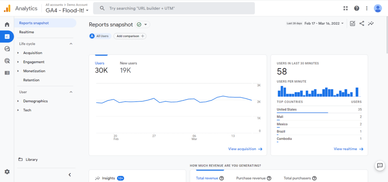The height and width of the screenshot is (182, 388).
Task: Open the Insights sparkline icon at top right
Action: pyautogui.click(x=371, y=23)
